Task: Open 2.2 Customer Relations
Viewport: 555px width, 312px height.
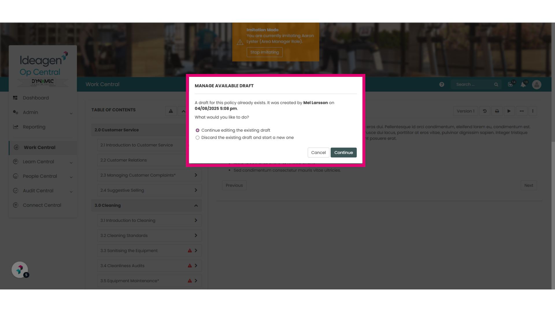Action: coord(142,160)
